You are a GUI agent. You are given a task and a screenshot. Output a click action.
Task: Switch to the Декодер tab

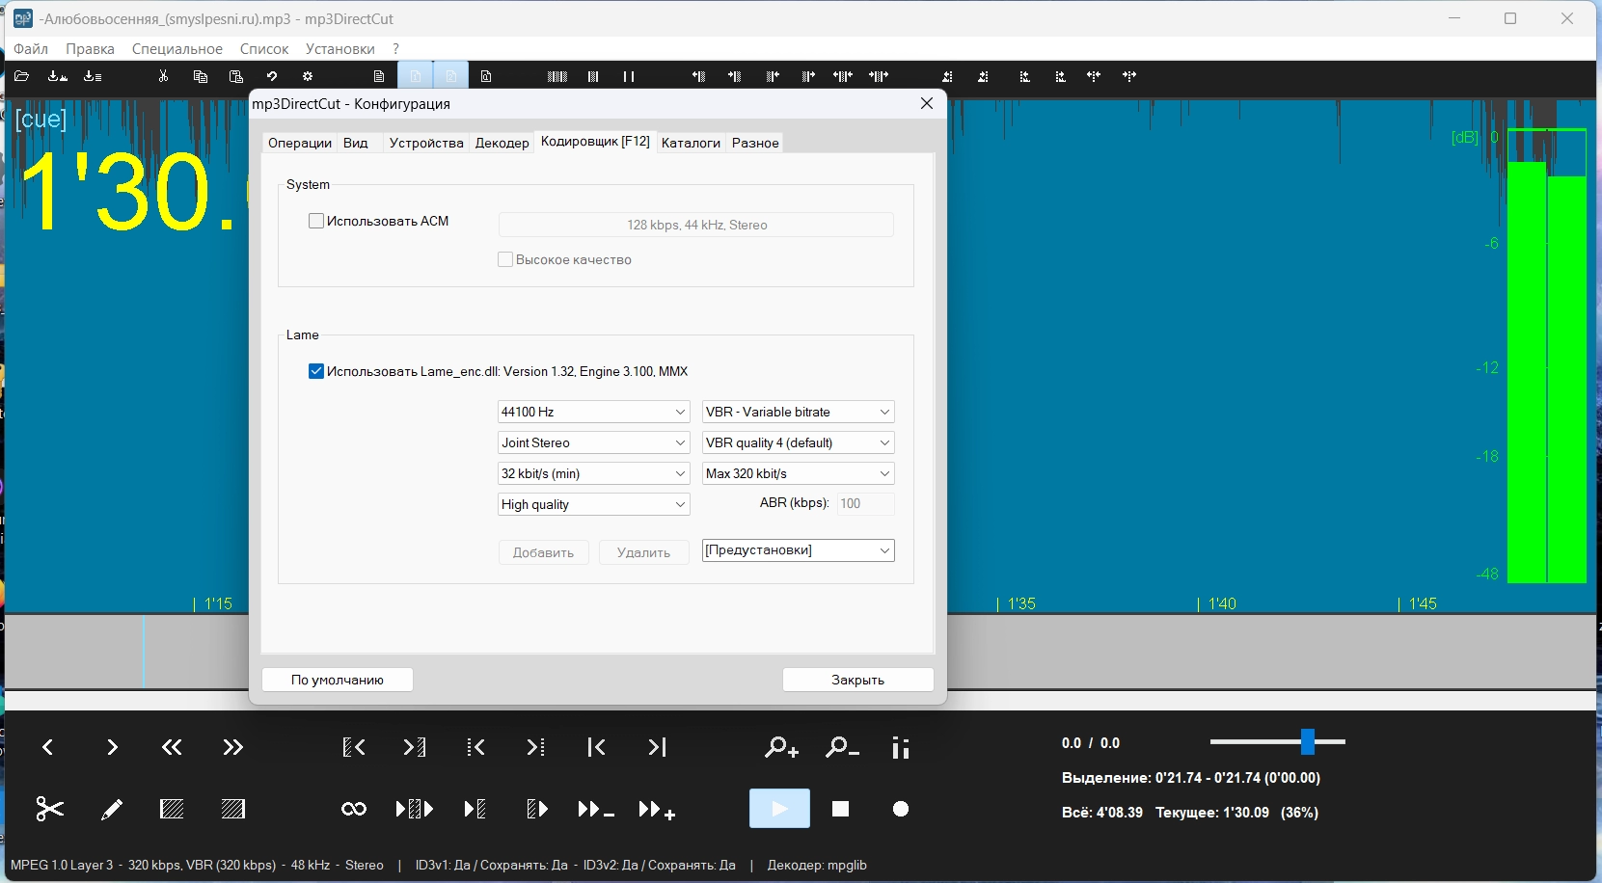coord(502,143)
